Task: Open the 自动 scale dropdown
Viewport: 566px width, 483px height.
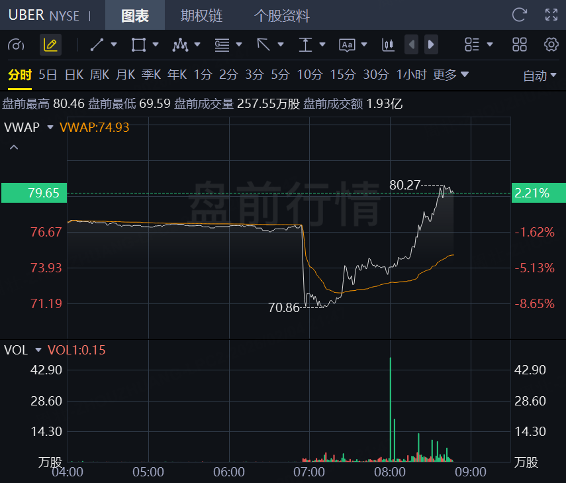Action: point(540,76)
